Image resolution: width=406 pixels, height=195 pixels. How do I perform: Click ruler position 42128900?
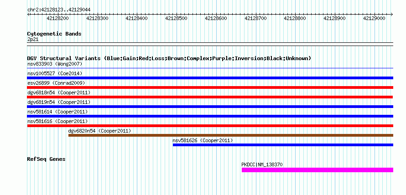click(x=335, y=18)
